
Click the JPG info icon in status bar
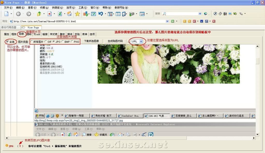tap(7, 146)
